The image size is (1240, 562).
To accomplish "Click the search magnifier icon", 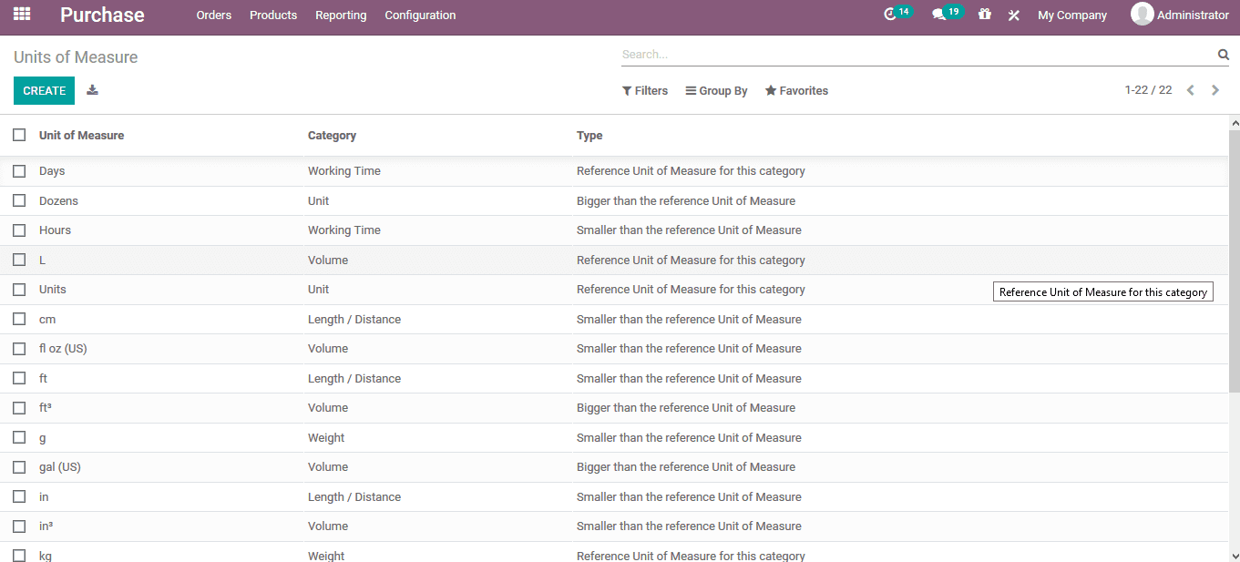I will [1223, 54].
